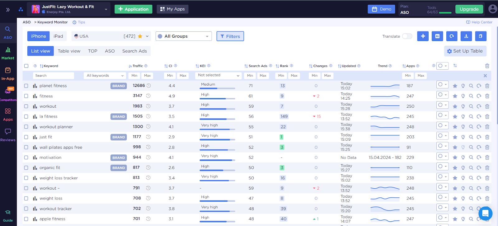Show suggestions bulb for workout planner
498x226 pixels.
(463, 127)
